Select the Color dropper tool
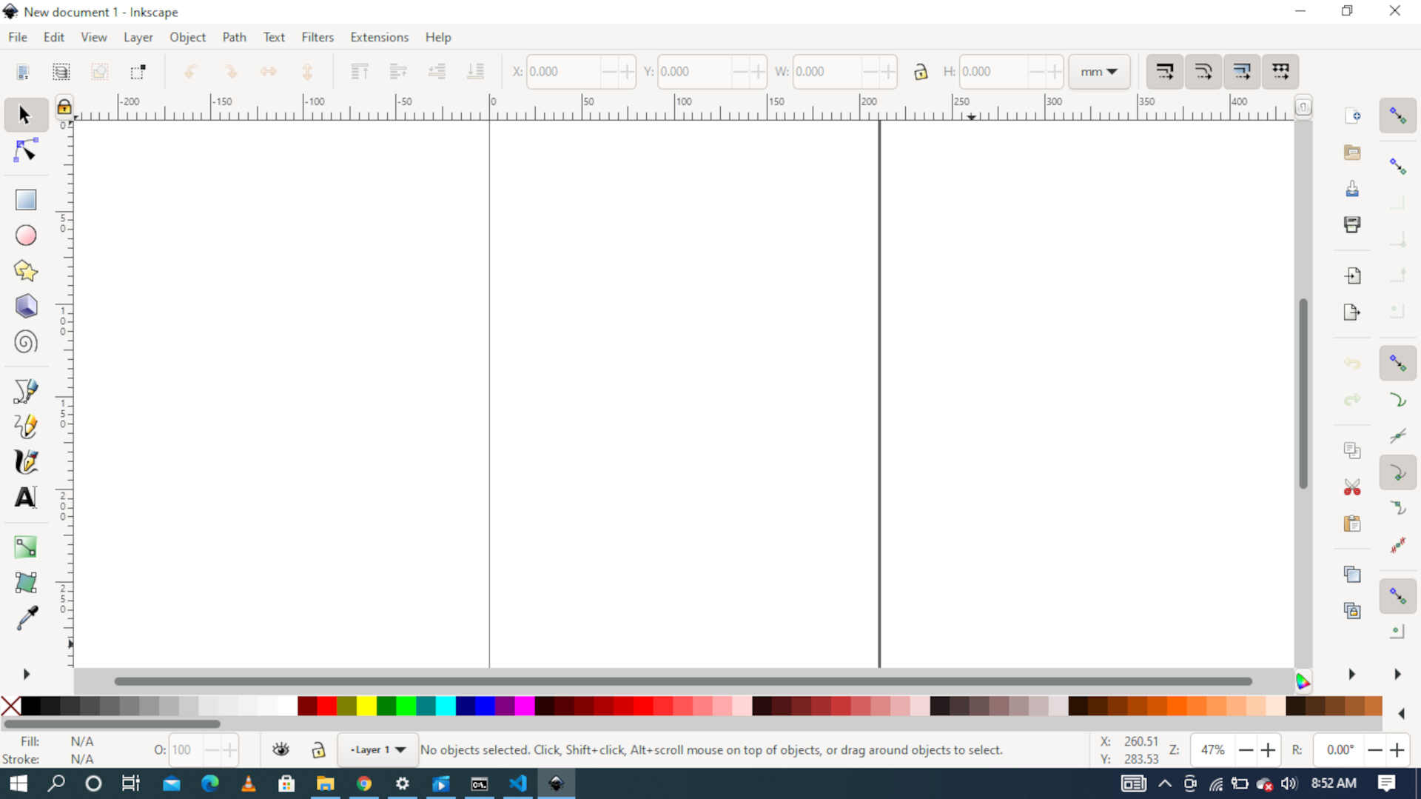1421x799 pixels. [26, 618]
